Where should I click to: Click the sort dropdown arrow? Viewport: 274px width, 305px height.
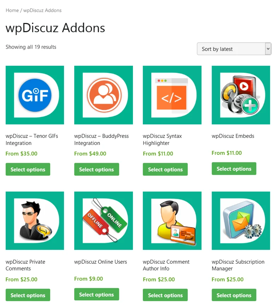(x=268, y=49)
